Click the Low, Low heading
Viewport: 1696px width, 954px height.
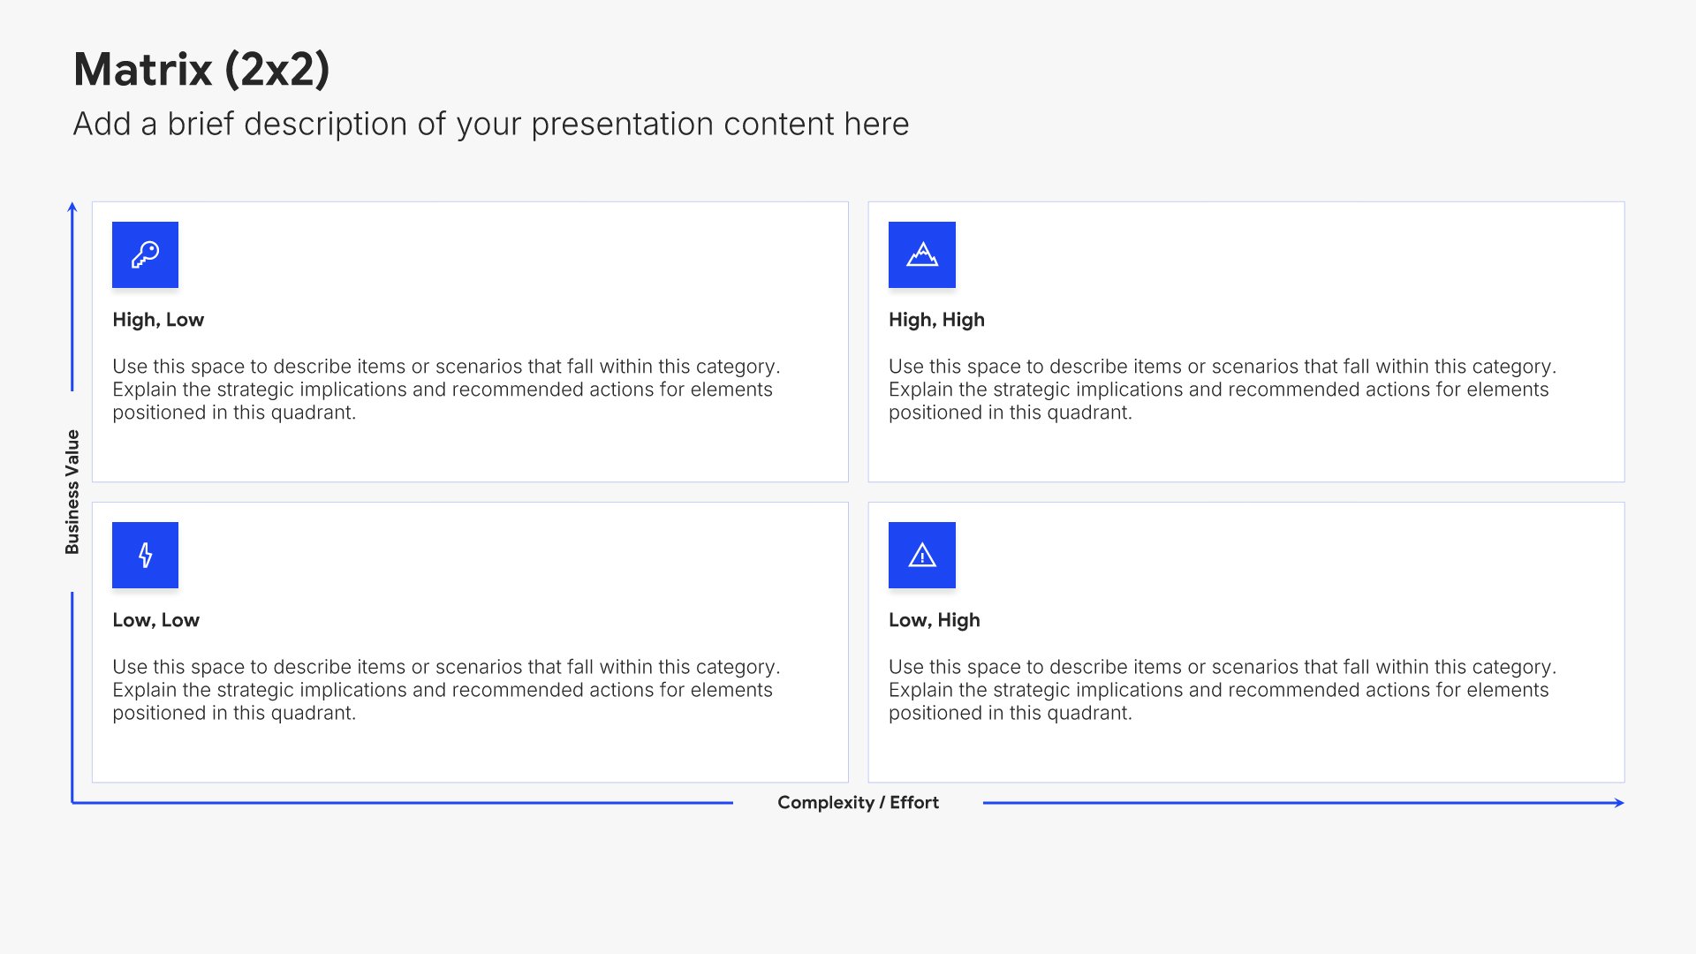point(155,620)
